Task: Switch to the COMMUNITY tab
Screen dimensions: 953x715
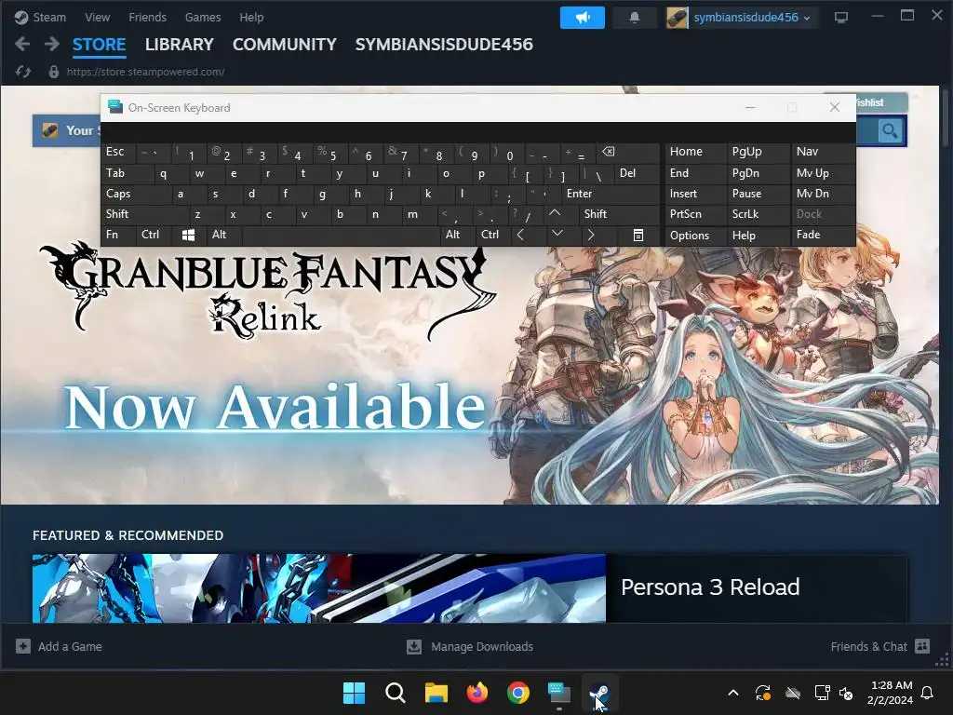Action: click(285, 45)
